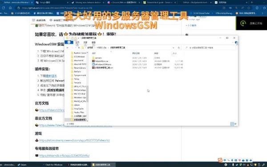This screenshot has height=167, width=267.
Task: Click the browser home button
Action: coord(10,8)
